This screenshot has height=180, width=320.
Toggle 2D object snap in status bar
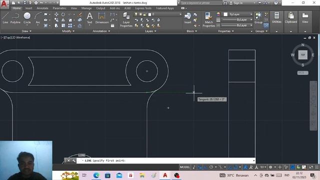click(235, 167)
